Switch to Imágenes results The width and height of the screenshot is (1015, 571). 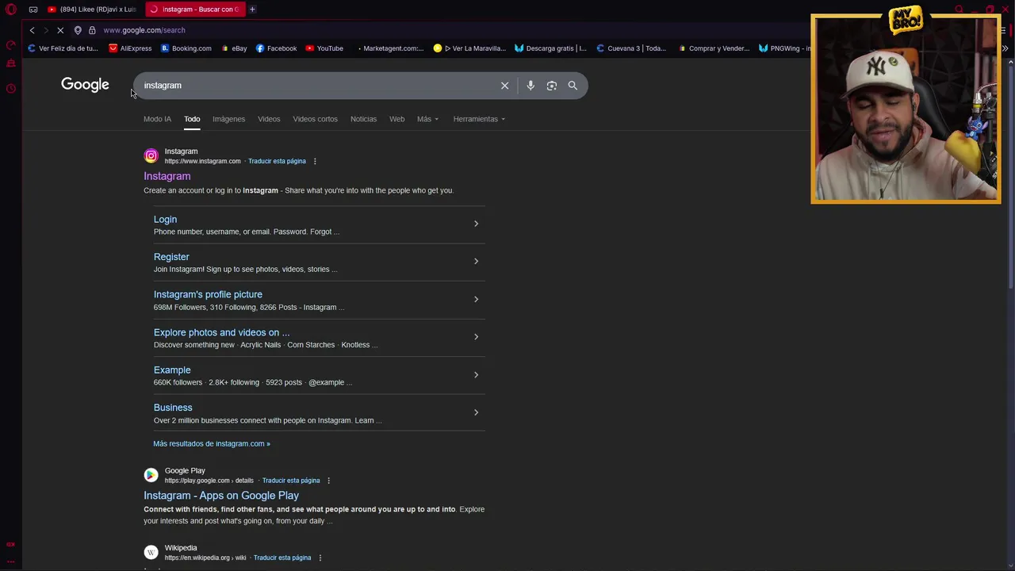tap(228, 119)
